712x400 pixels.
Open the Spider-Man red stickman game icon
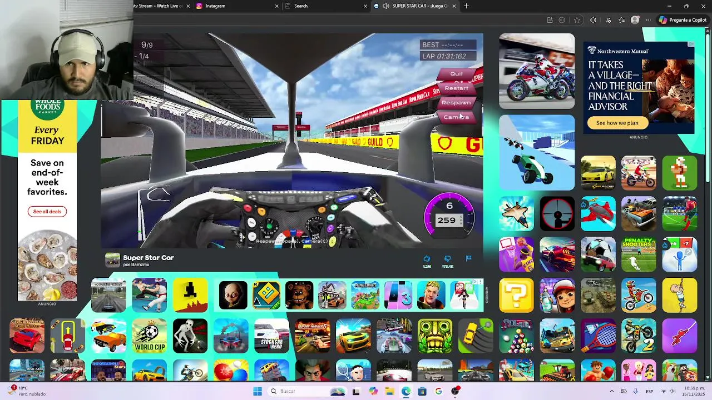[680, 336]
